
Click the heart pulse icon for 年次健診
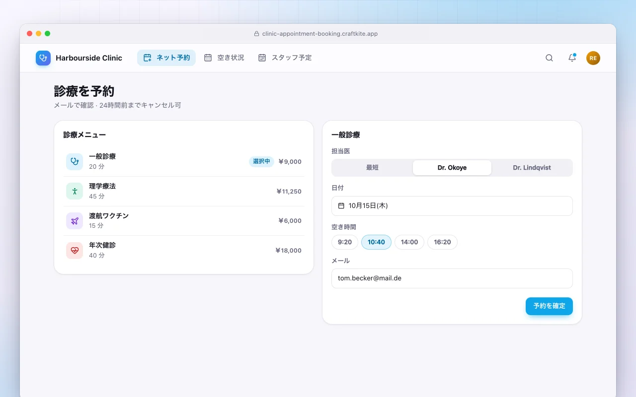tap(75, 250)
